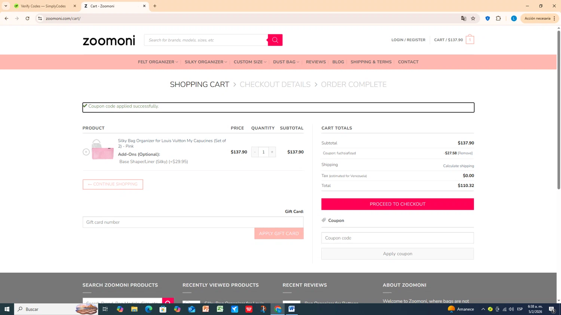Open Login / Register link
The width and height of the screenshot is (561, 315).
(408, 40)
